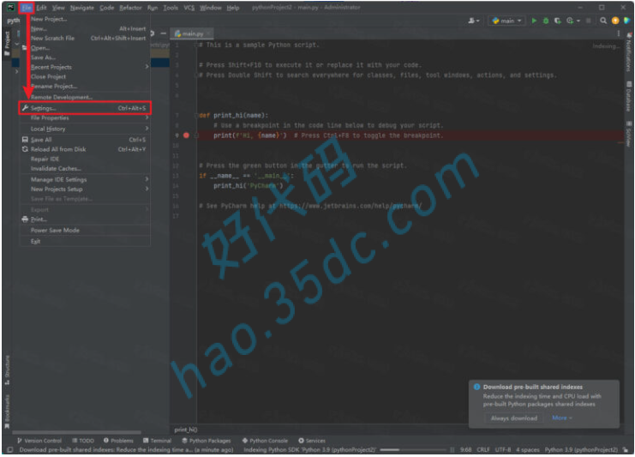The width and height of the screenshot is (635, 457).
Task: Open Search Everywhere magnifier icon
Action: point(603,21)
